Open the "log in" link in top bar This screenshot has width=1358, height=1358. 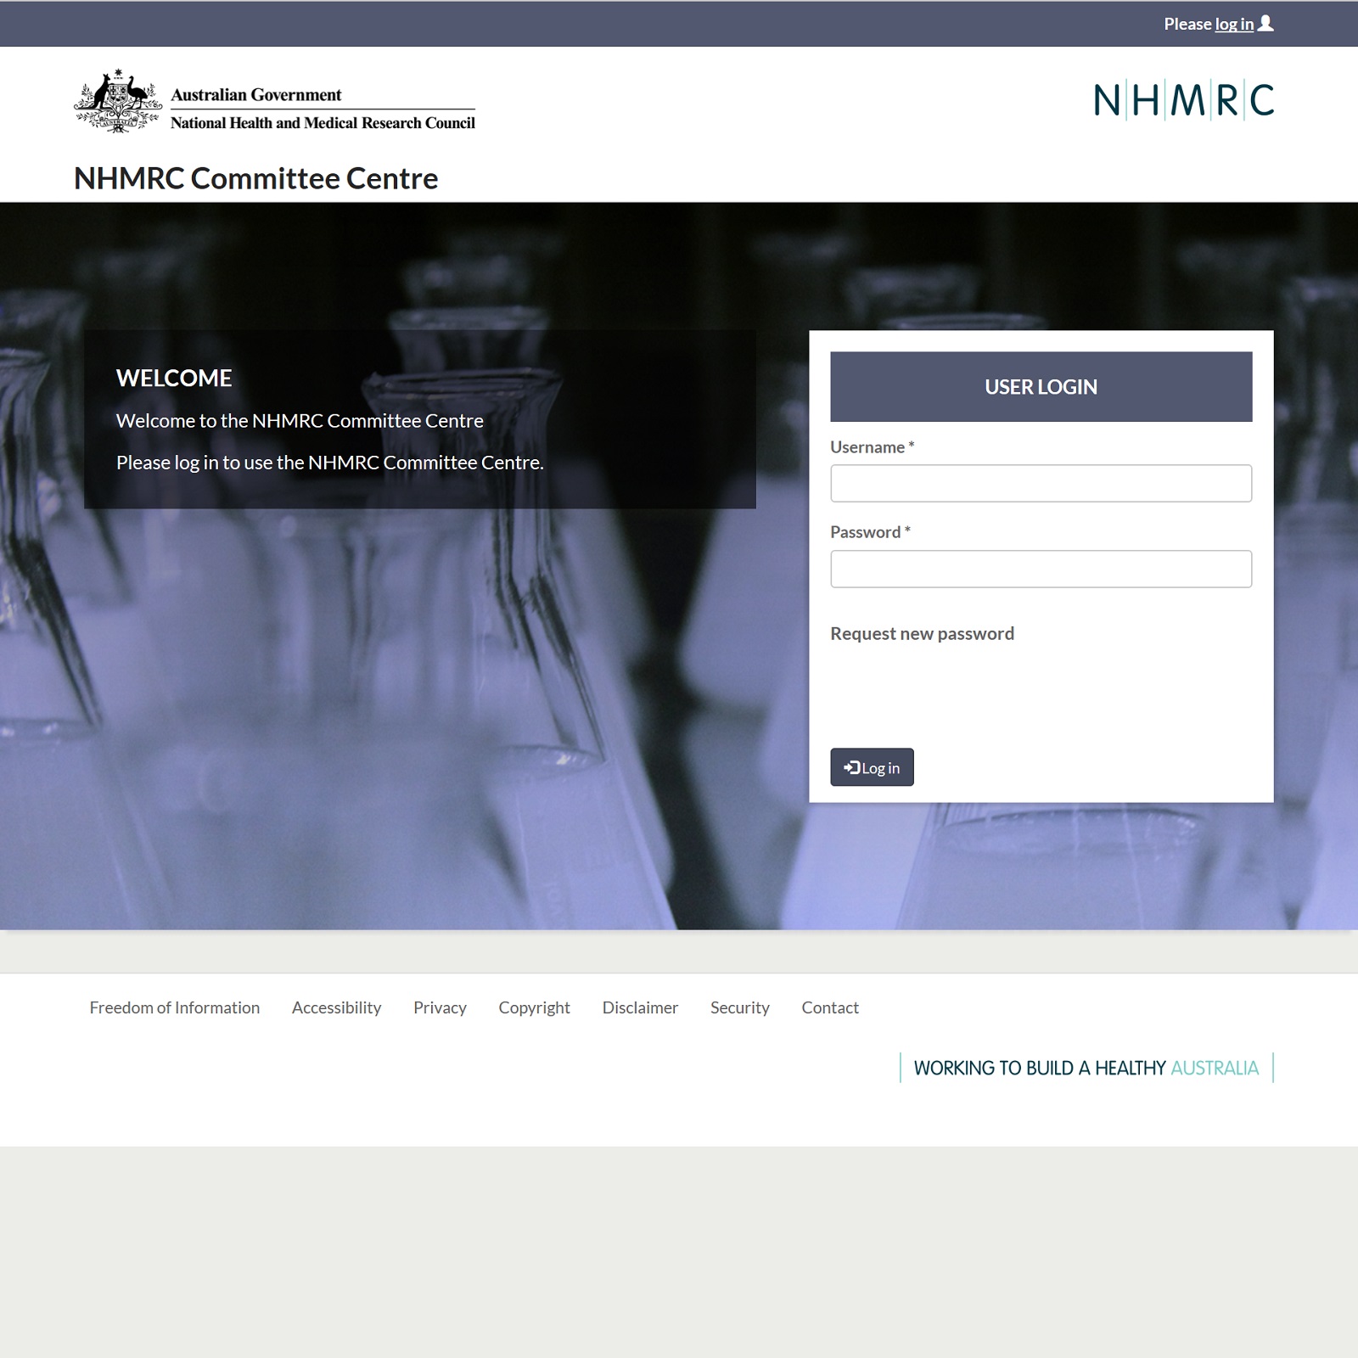(x=1234, y=24)
